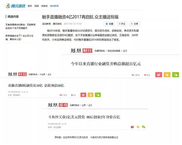Click the 收藏 star button
The width and height of the screenshot is (182, 145).
[109, 24]
